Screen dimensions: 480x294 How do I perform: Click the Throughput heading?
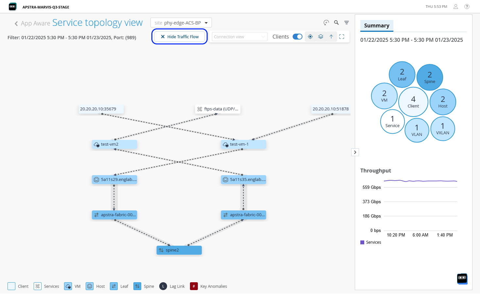376,171
